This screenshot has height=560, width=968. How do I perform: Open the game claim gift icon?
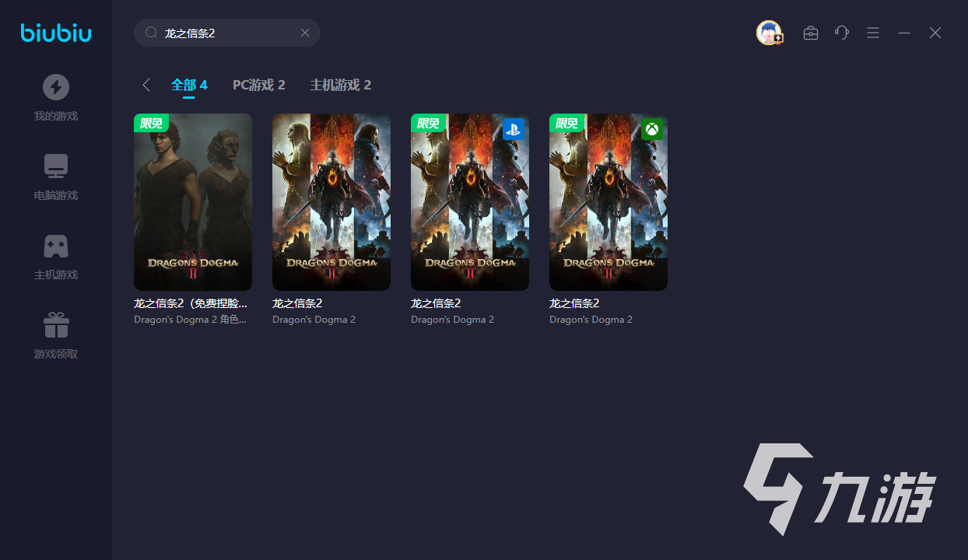(x=56, y=325)
